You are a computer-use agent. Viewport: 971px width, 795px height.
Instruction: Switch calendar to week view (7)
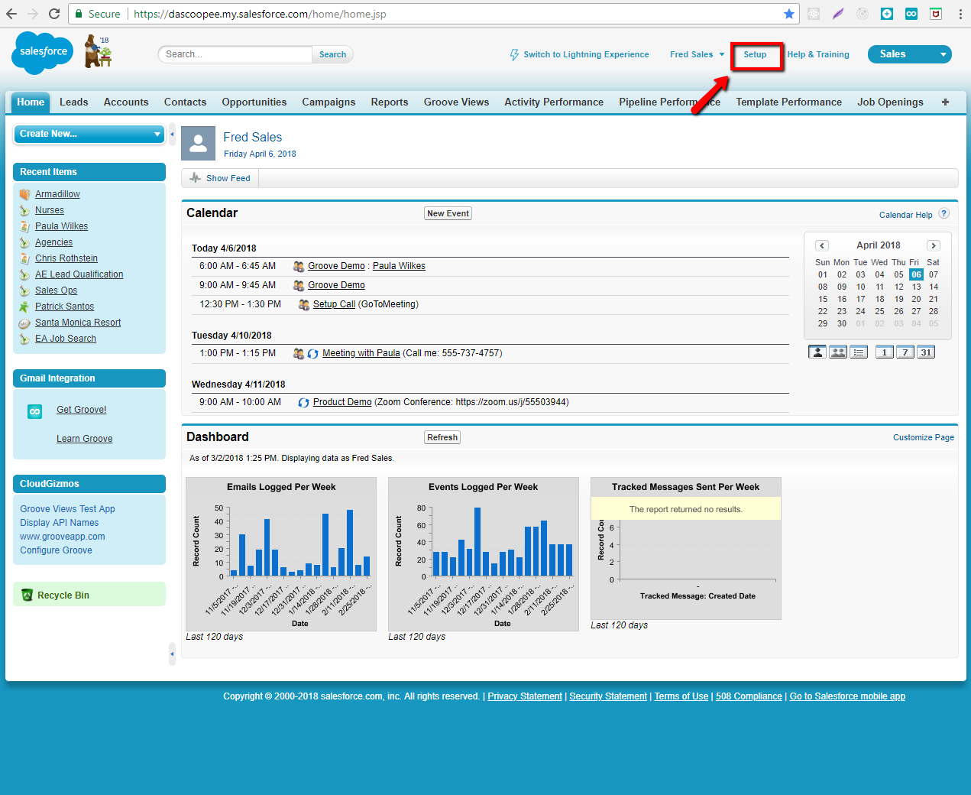[905, 352]
